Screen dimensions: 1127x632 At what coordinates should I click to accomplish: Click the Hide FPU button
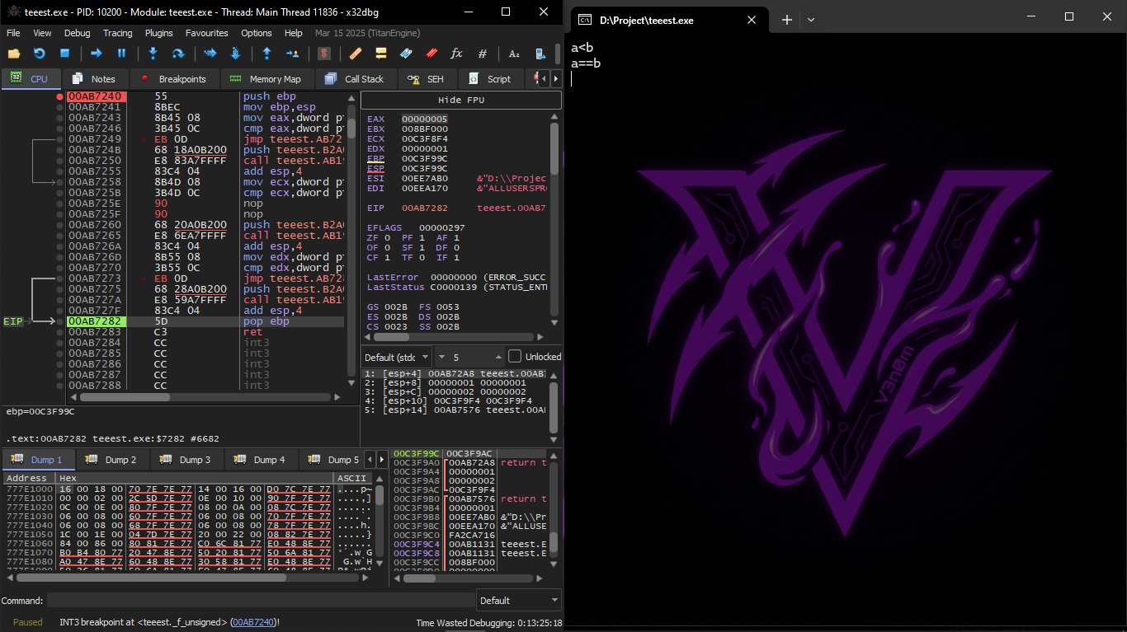coord(460,100)
